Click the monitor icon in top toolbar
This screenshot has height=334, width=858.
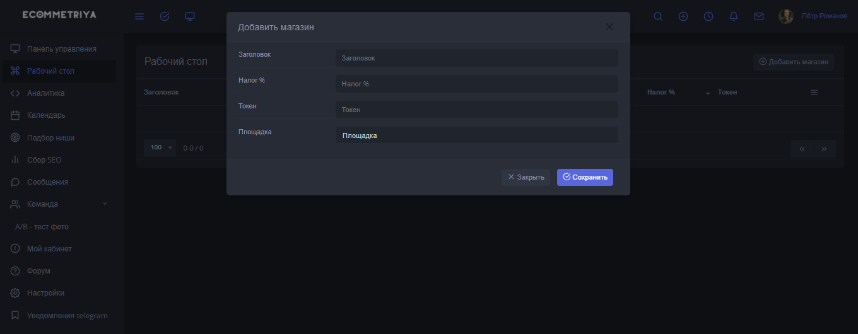pyautogui.click(x=190, y=16)
